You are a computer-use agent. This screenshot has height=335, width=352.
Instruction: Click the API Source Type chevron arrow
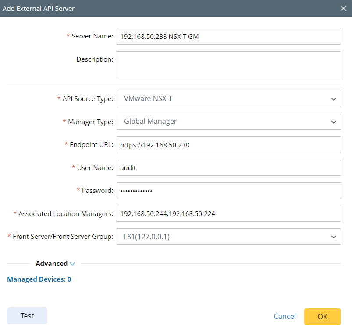pyautogui.click(x=334, y=99)
